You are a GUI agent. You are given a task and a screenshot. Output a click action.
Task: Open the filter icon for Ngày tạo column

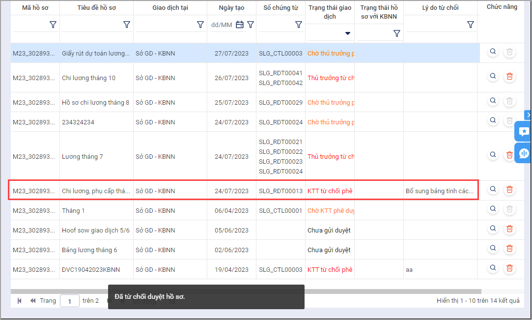(x=251, y=25)
